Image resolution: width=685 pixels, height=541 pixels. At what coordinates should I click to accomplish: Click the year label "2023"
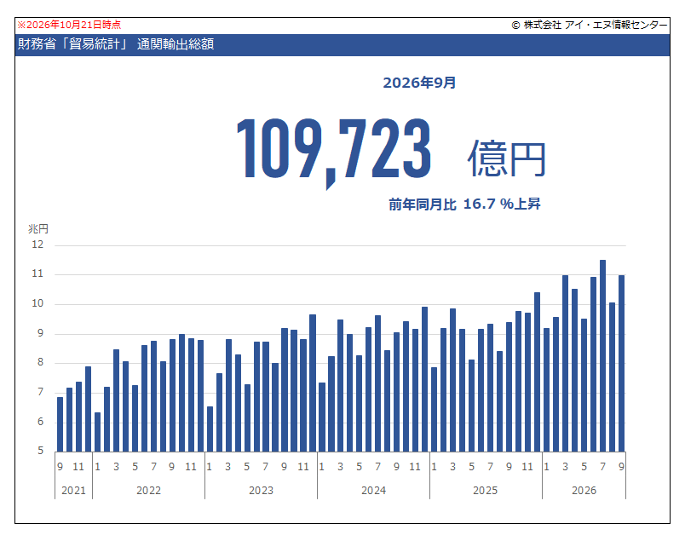pyautogui.click(x=262, y=491)
